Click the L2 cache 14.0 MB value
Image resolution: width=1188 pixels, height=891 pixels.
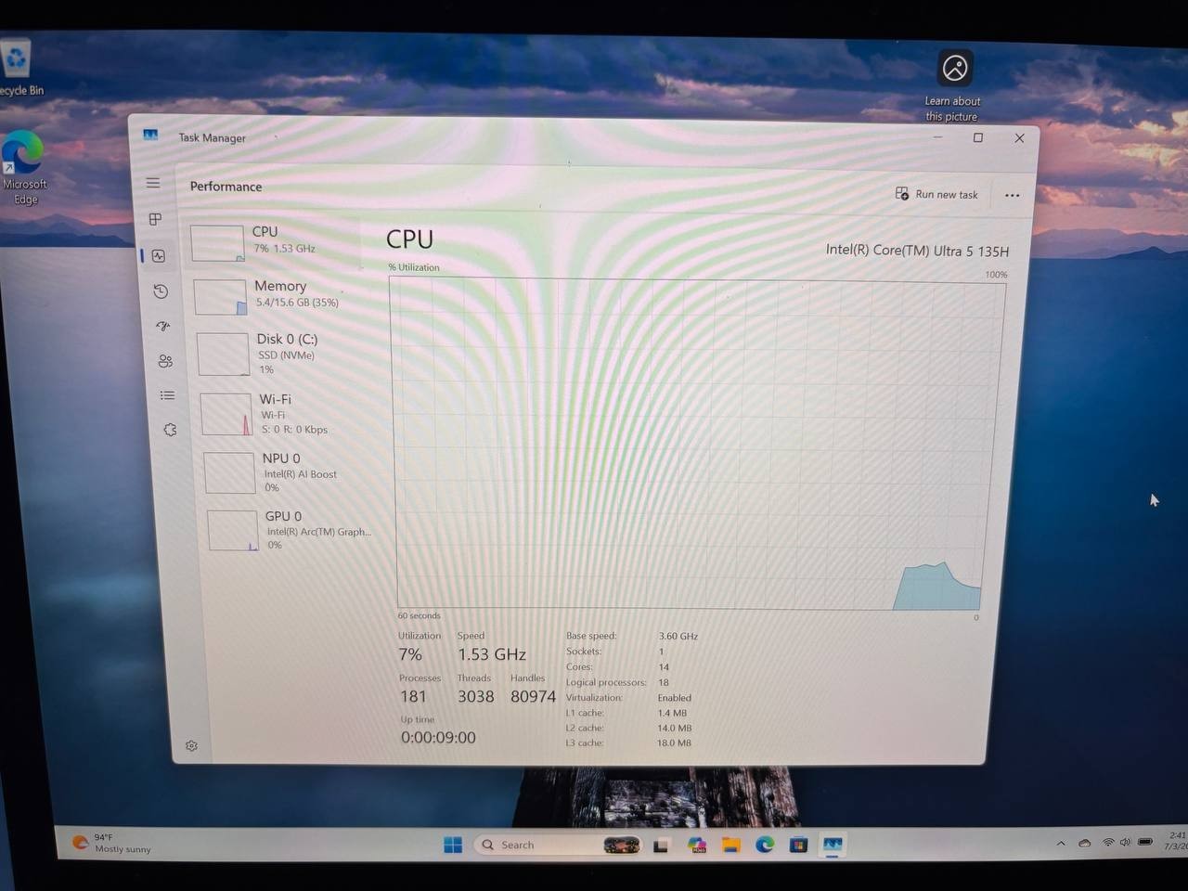675,729
